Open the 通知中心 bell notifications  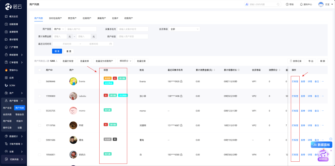point(301,4)
